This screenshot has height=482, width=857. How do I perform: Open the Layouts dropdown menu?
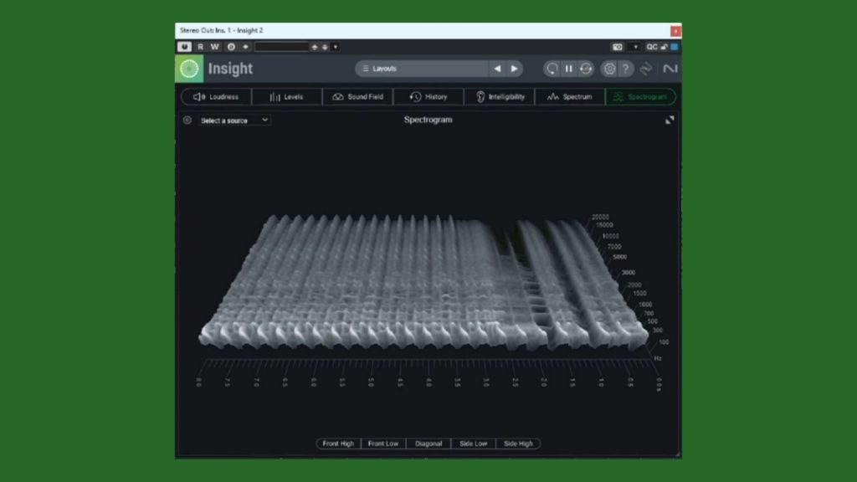(423, 69)
